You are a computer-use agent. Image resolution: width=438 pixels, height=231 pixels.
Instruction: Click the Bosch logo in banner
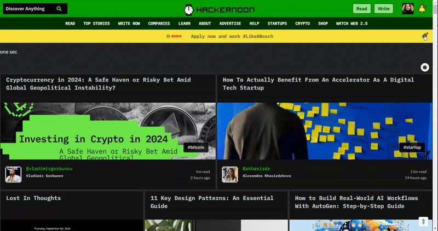174,36
